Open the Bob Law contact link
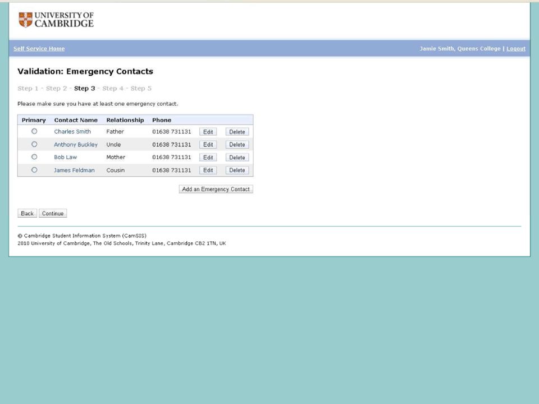The width and height of the screenshot is (539, 404). tap(65, 157)
